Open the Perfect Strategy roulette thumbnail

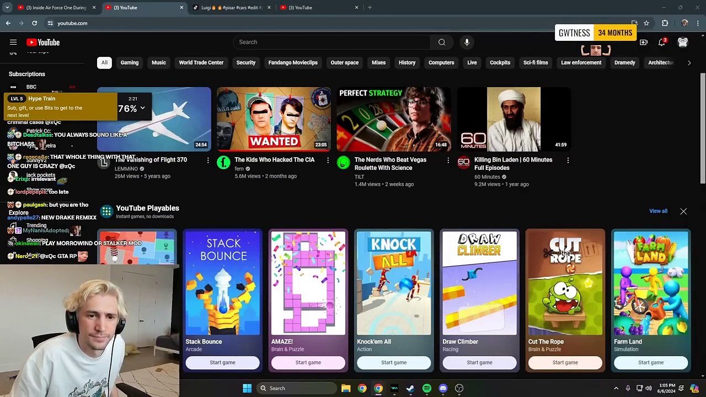point(394,119)
